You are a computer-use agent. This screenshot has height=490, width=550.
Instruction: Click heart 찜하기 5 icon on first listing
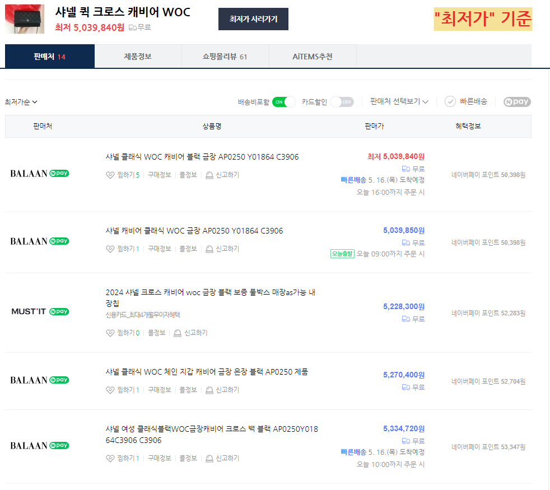coord(110,175)
